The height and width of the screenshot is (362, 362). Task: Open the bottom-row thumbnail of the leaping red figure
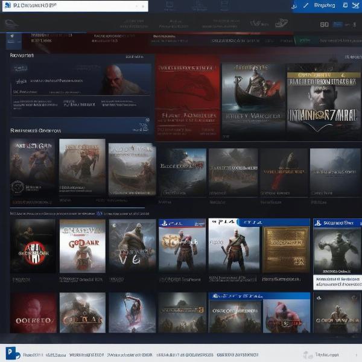point(132,313)
